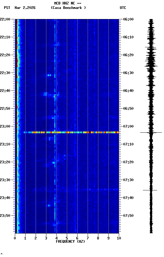The image size is (164, 257).
Task: Click the 06:50 UTC time label
Action: pos(128,109)
